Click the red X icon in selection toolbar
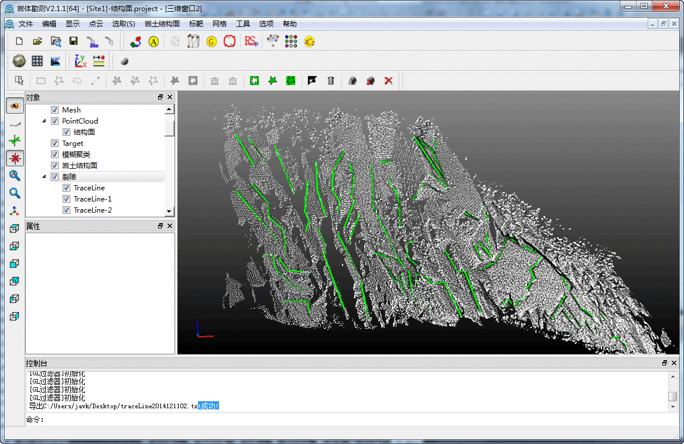This screenshot has height=444, width=684. (x=388, y=81)
